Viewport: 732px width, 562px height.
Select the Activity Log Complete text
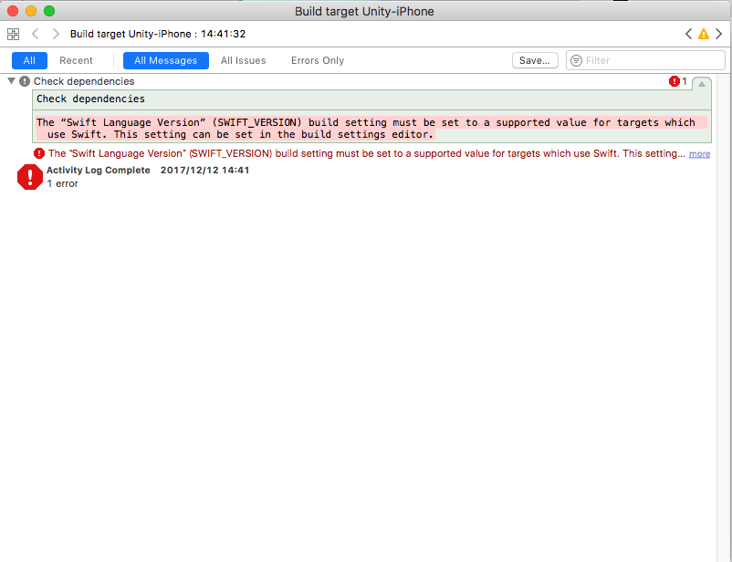point(99,171)
